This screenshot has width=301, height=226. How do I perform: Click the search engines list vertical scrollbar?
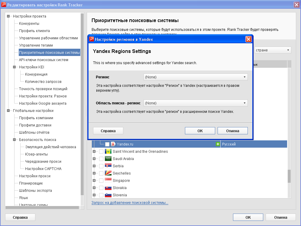point(289,176)
